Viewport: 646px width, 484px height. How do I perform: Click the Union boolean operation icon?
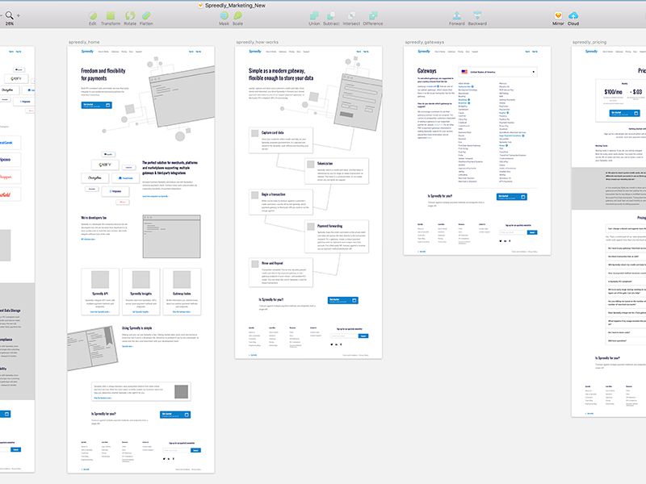315,15
